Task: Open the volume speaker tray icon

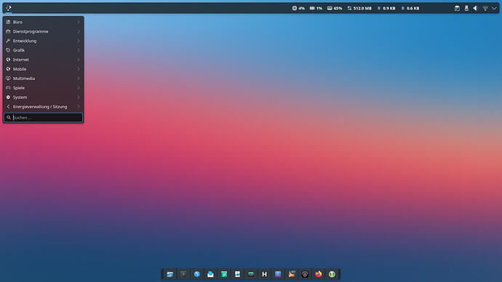Action: click(475, 8)
